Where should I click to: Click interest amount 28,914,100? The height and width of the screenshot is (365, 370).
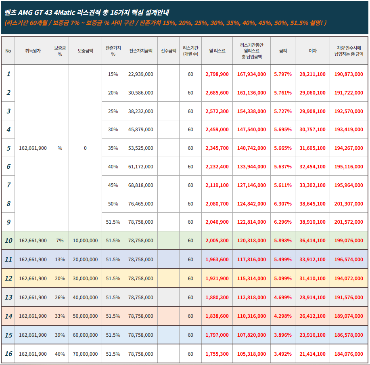point(312,298)
